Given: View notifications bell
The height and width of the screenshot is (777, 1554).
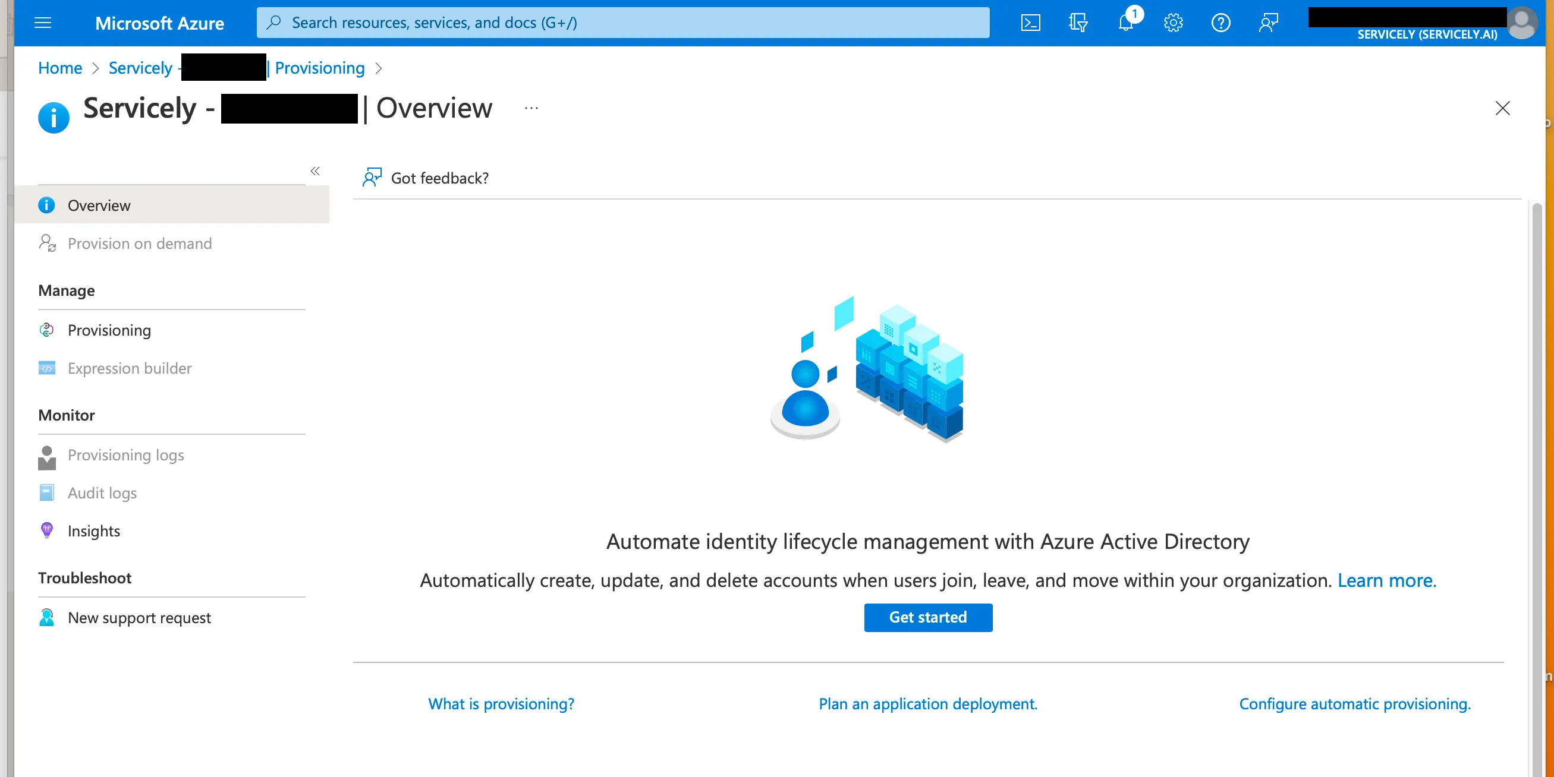Looking at the screenshot, I should 1126,23.
